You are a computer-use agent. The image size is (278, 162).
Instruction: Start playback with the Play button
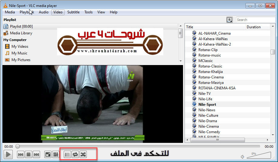(x=8, y=154)
